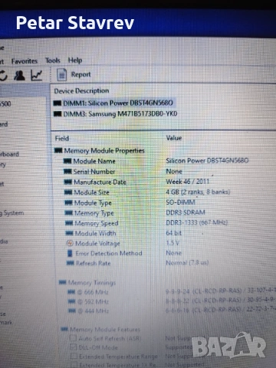Select DIMM1: Silicon Power DBST4GN568O row

point(118,103)
